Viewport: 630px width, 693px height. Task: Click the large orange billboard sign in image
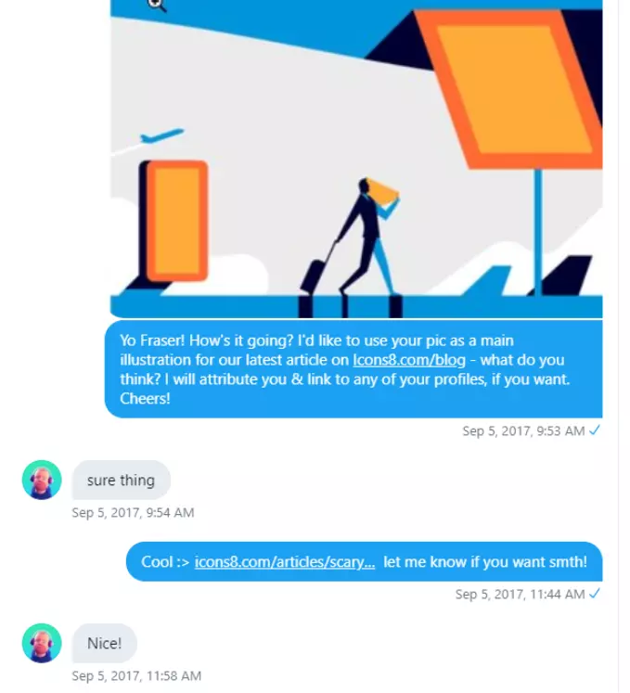point(508,88)
